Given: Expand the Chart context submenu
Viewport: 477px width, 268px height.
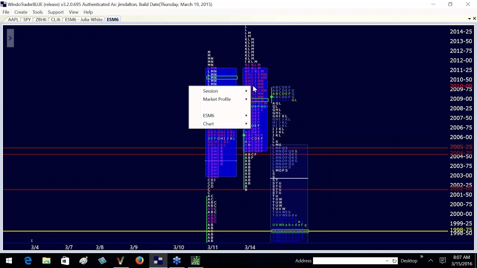Looking at the screenshot, I should click(x=219, y=124).
